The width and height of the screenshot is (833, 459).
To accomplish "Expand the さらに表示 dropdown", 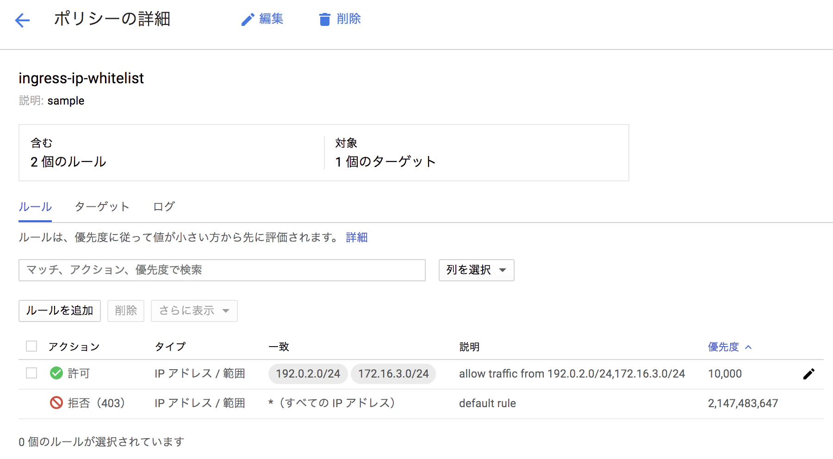I will click(x=194, y=310).
